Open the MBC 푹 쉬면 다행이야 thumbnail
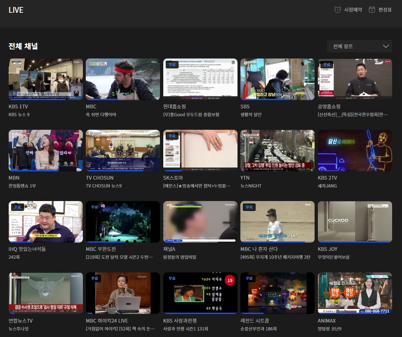Viewport: 402px width, 337px height. point(123,80)
